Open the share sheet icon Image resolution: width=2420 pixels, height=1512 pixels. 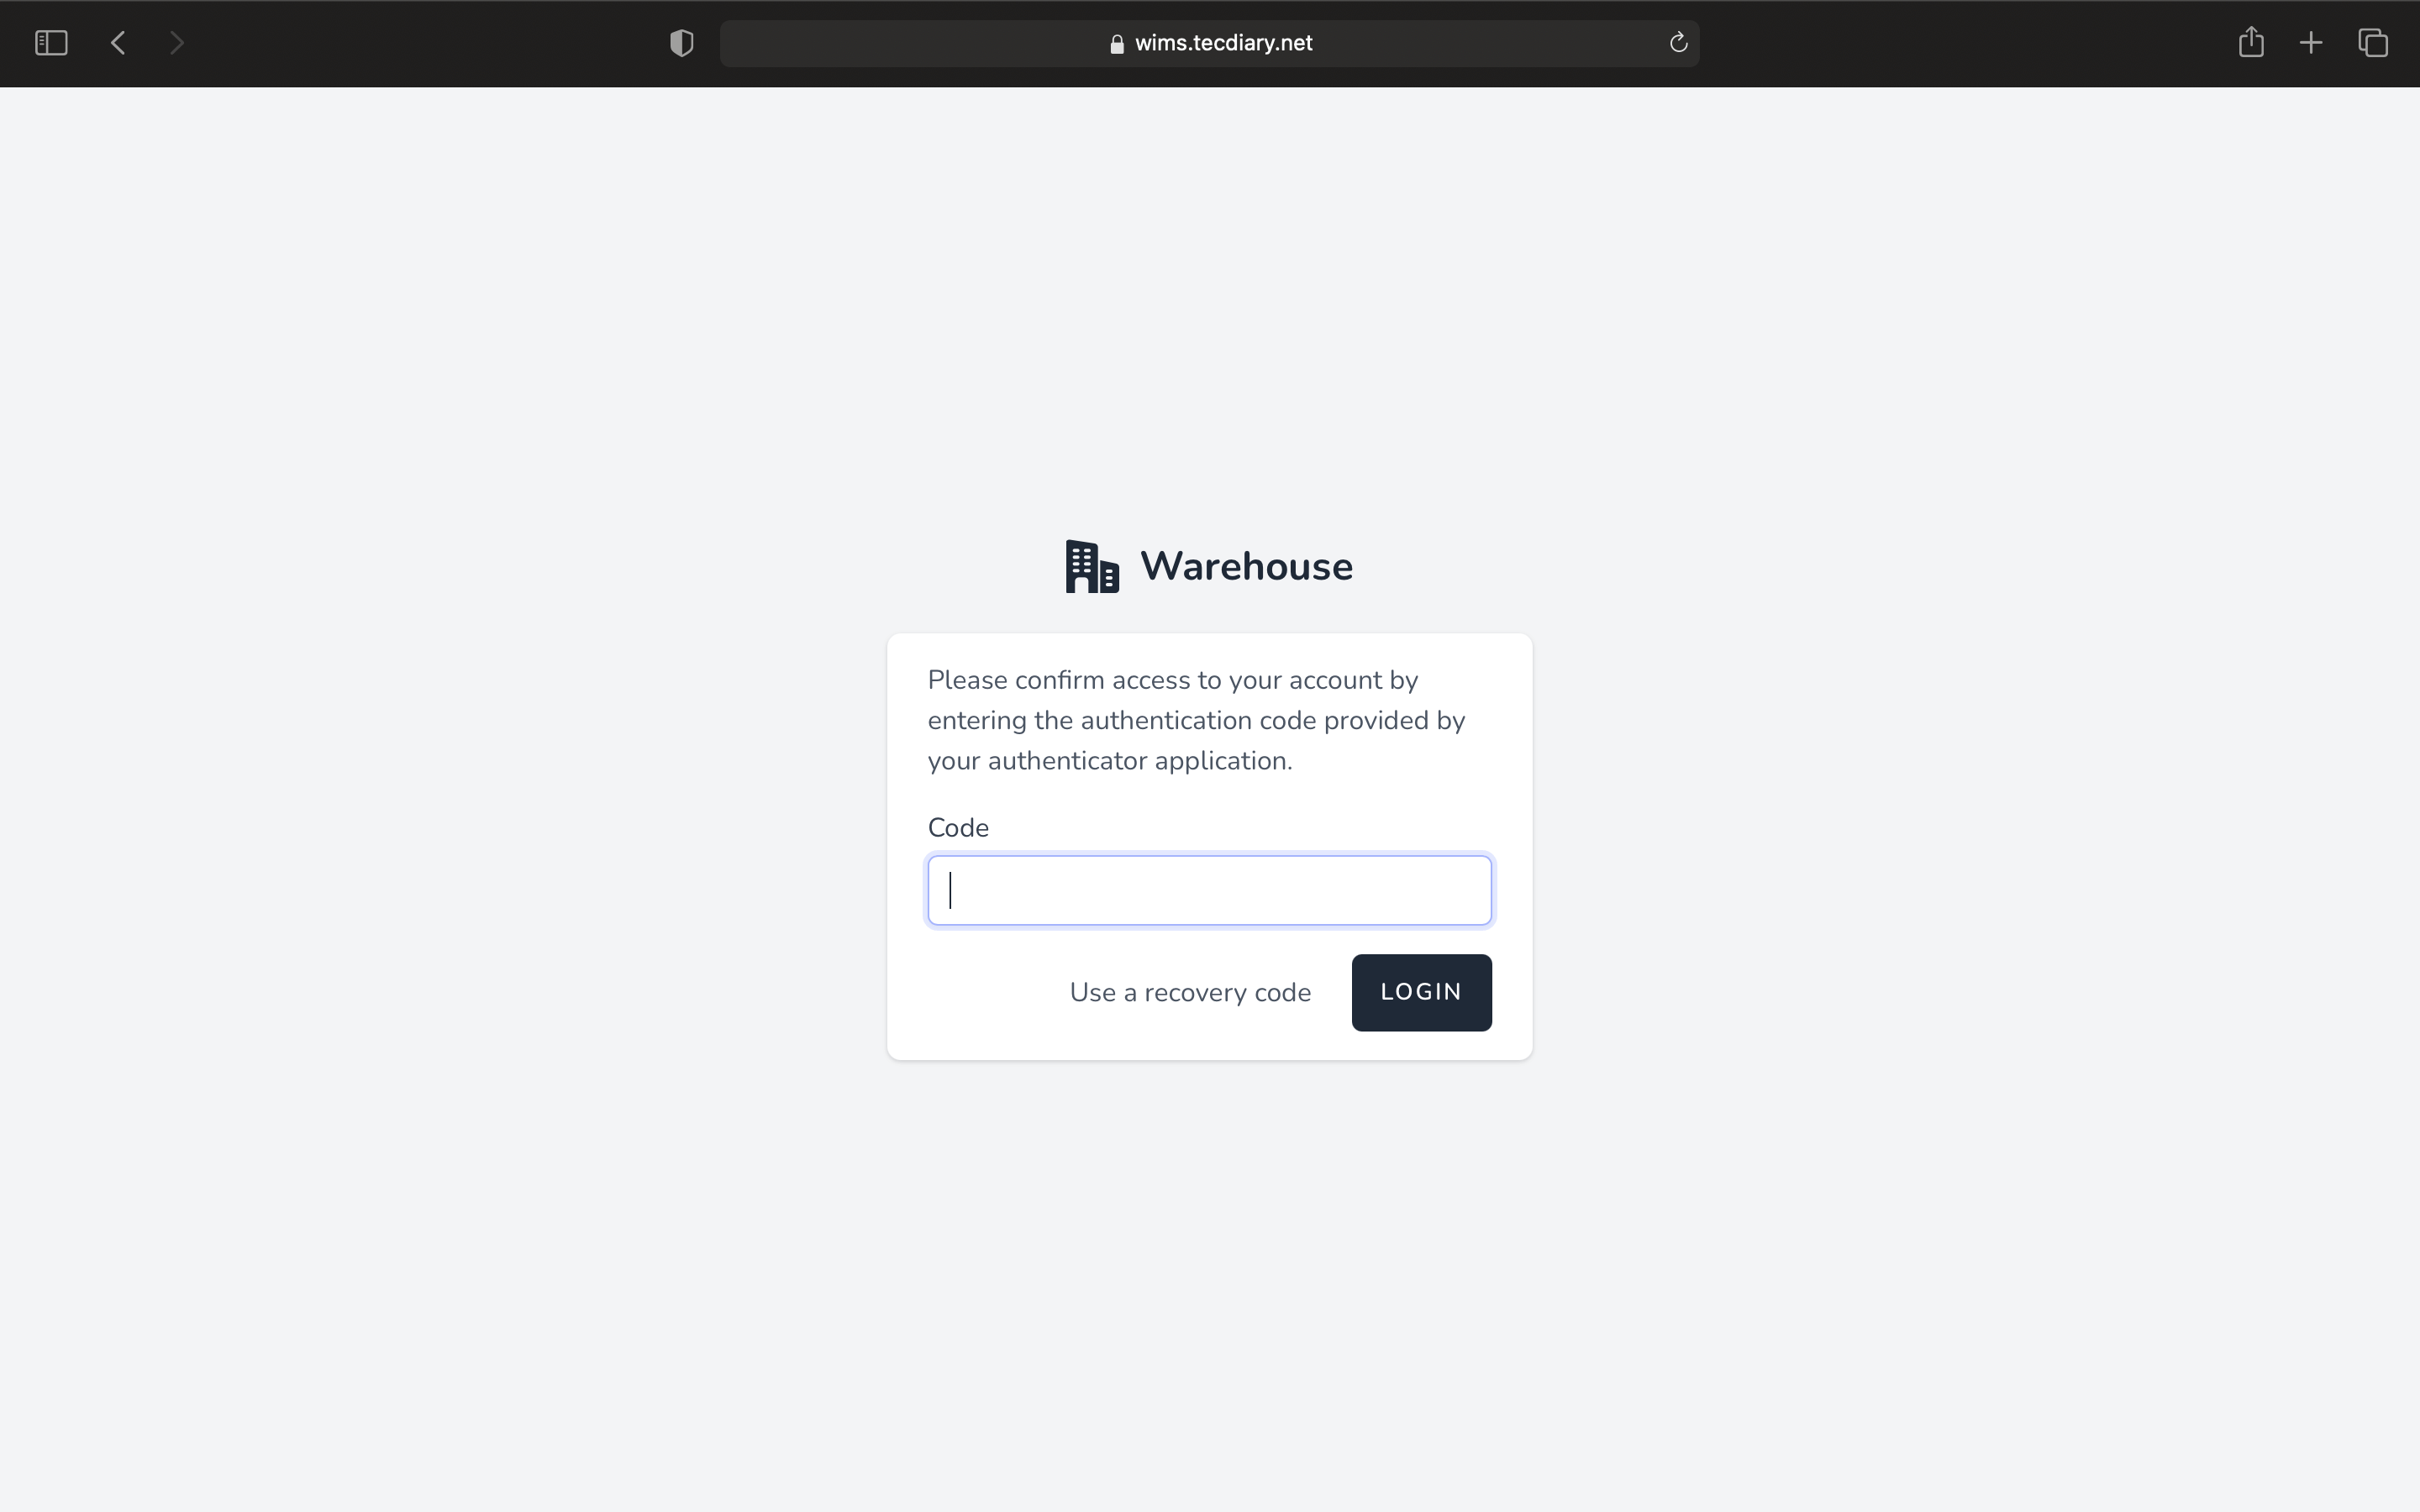2250,43
